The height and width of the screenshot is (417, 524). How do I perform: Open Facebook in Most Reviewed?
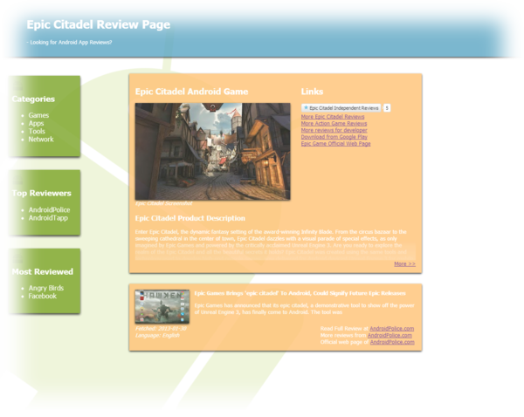(43, 296)
